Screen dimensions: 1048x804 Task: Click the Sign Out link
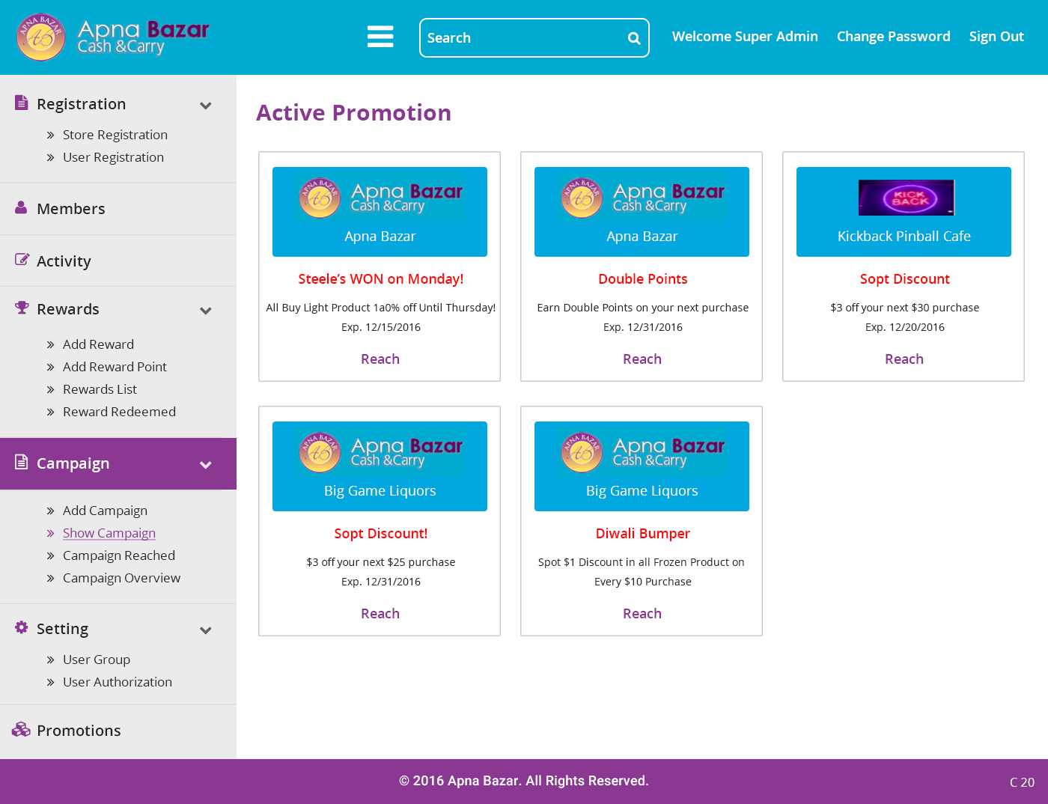click(996, 37)
